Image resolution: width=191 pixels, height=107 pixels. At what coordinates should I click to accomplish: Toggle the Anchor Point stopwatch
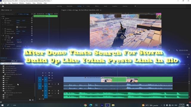tap(5, 31)
